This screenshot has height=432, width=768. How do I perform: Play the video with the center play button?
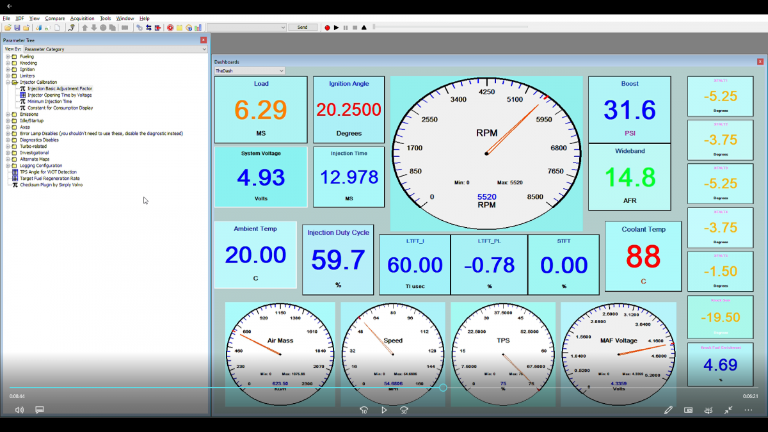pos(384,410)
